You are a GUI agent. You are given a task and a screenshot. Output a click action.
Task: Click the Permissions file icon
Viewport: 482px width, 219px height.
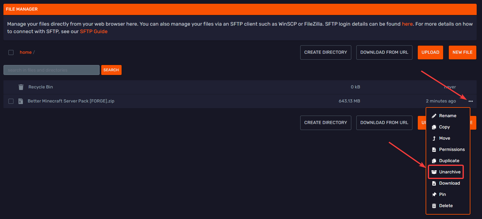click(434, 150)
